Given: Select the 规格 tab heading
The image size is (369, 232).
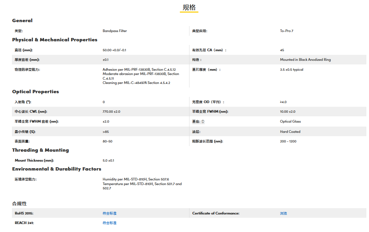Looking at the screenshot, I should pyautogui.click(x=189, y=8).
